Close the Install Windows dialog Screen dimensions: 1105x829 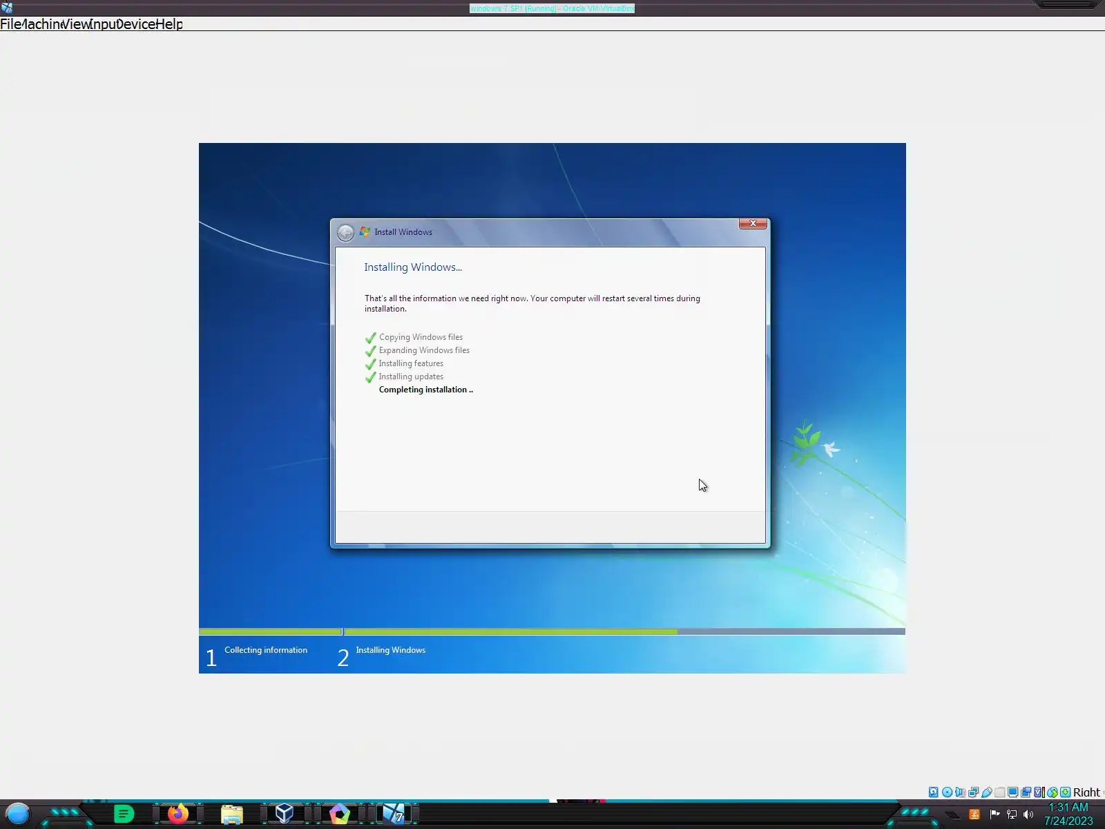coord(753,223)
